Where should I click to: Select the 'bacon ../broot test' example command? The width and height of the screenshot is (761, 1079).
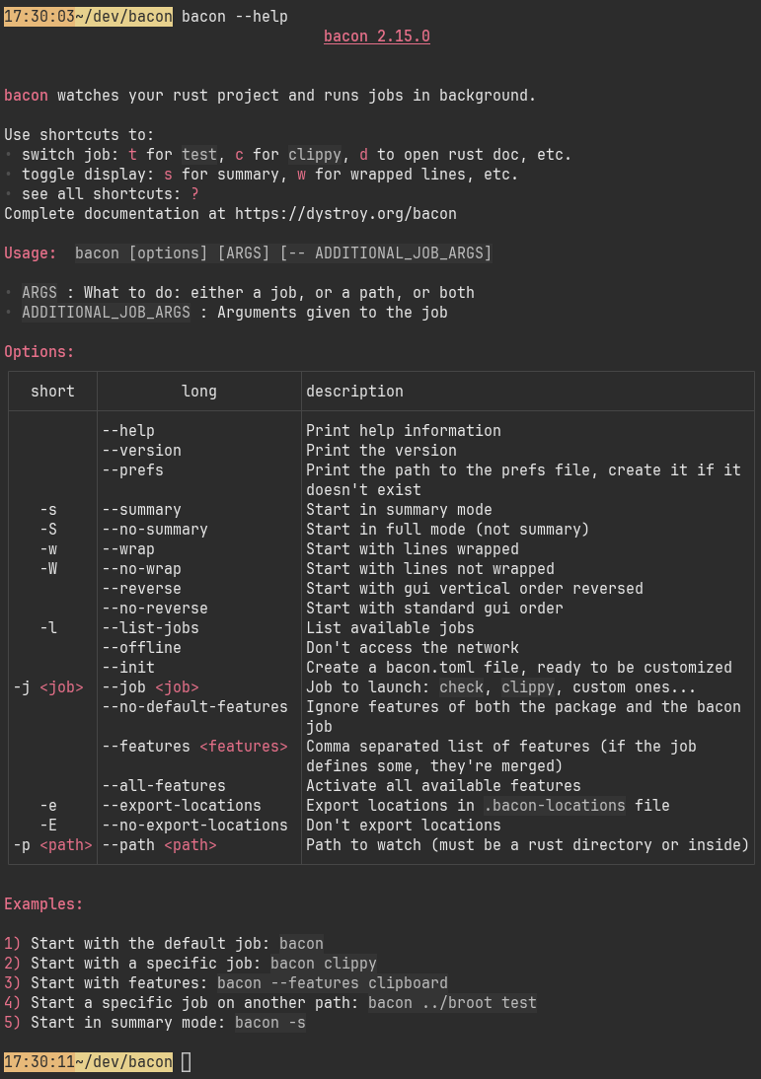tap(452, 1003)
